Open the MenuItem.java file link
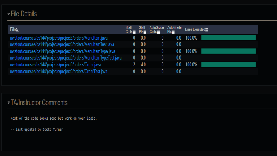Image resolution: width=277 pixels, height=156 pixels. [59, 38]
